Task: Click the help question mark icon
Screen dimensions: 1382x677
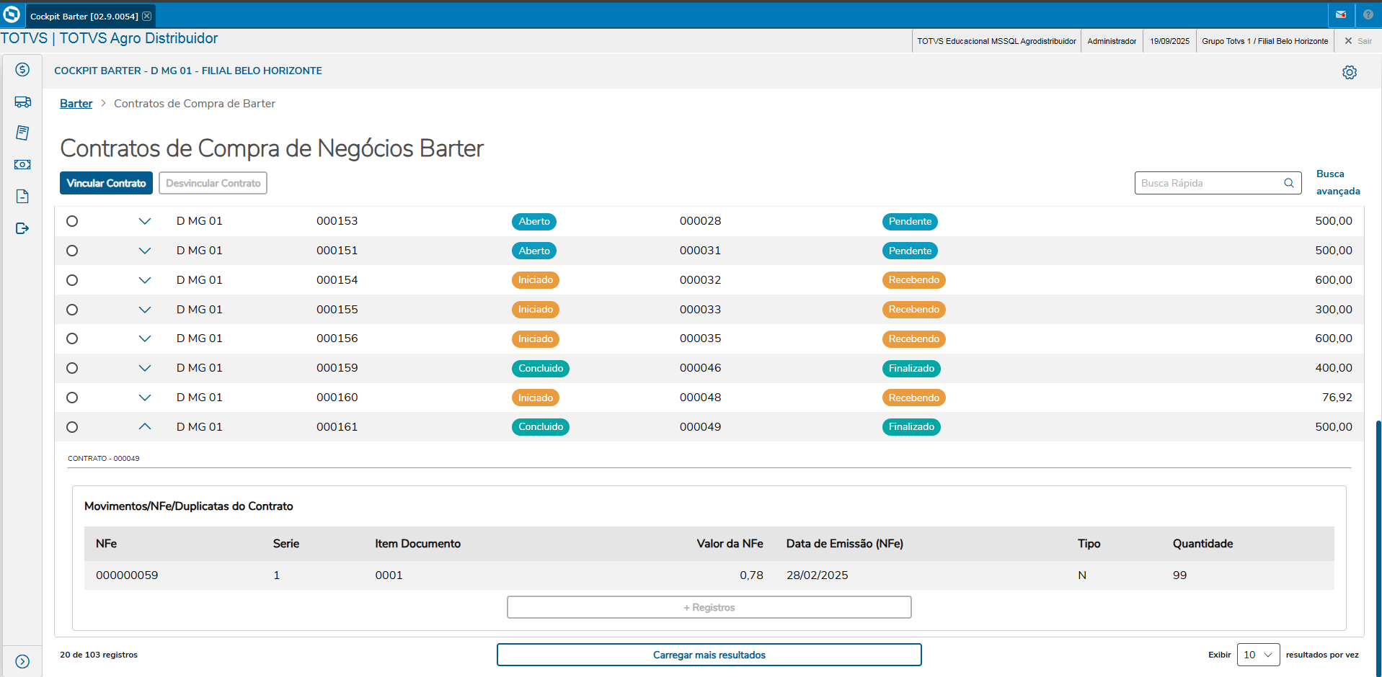Action: (x=1368, y=15)
